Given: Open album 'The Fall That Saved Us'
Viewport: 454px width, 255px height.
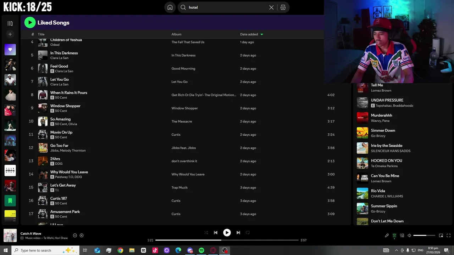Looking at the screenshot, I should pyautogui.click(x=188, y=42).
